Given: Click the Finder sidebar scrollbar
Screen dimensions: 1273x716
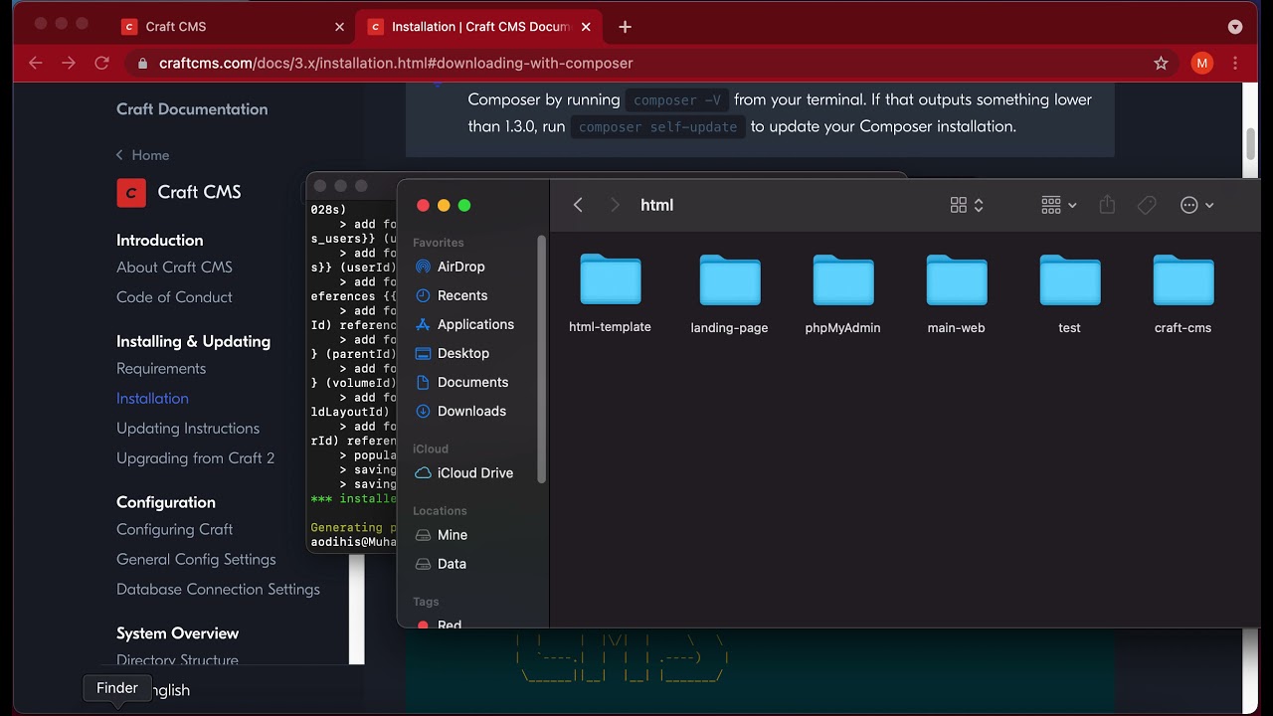Looking at the screenshot, I should [542, 360].
